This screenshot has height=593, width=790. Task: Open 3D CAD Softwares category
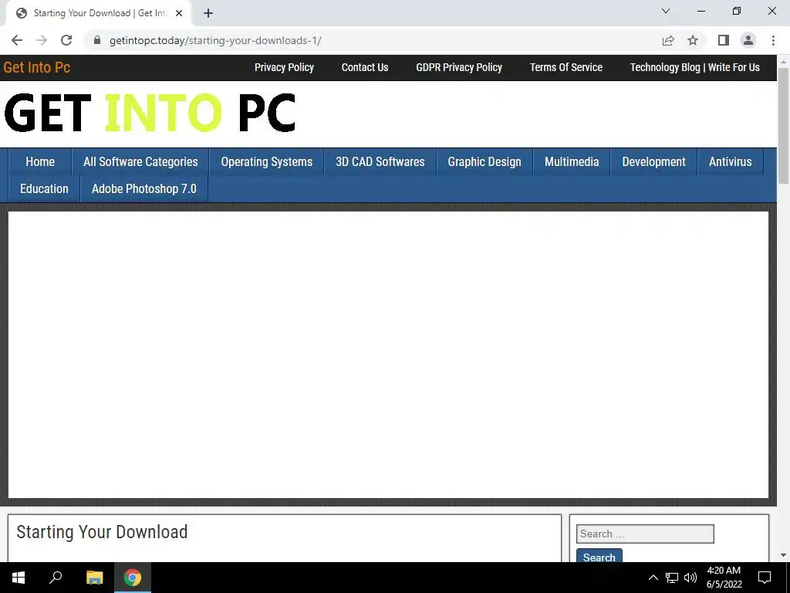coord(380,162)
